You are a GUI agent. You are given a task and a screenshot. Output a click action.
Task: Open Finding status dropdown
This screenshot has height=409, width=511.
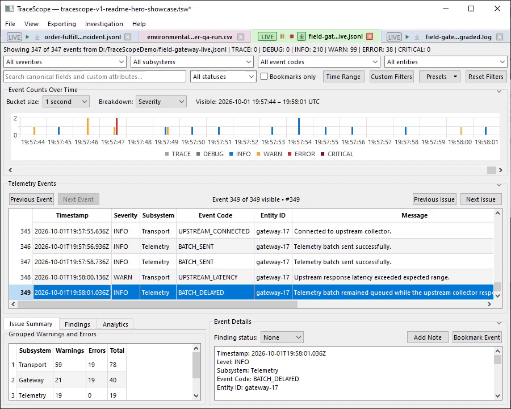(282, 337)
